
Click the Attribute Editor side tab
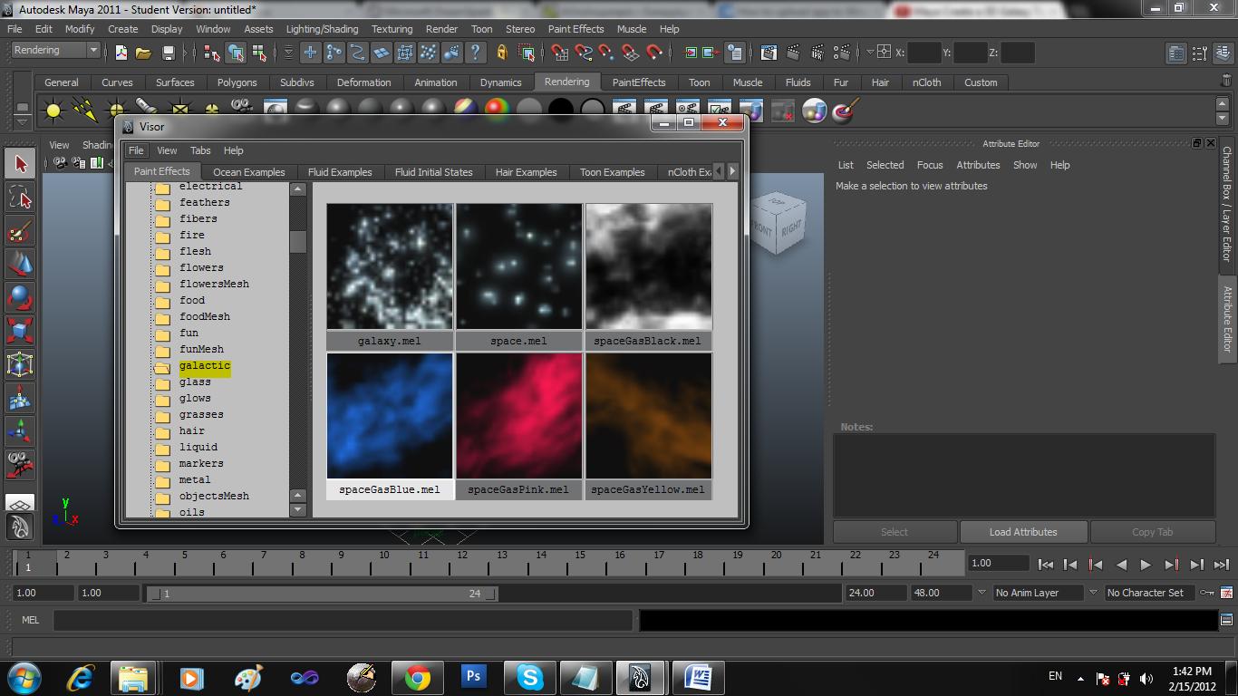point(1228,319)
